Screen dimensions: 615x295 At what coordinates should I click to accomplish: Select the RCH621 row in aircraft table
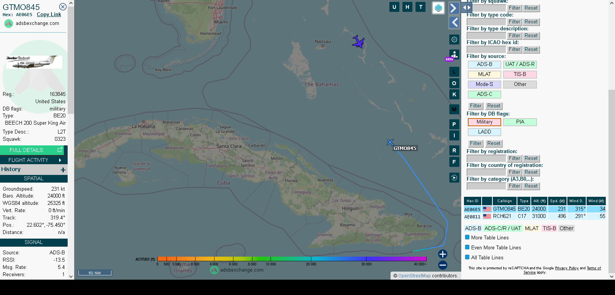tap(535, 216)
